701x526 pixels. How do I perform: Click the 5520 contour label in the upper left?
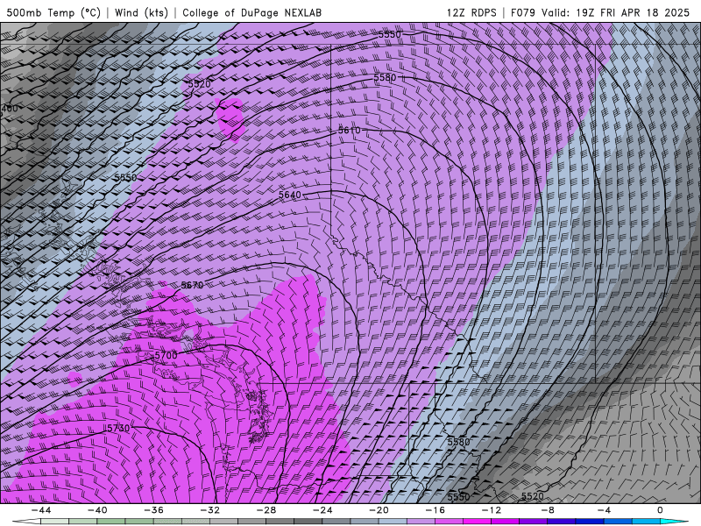(199, 83)
